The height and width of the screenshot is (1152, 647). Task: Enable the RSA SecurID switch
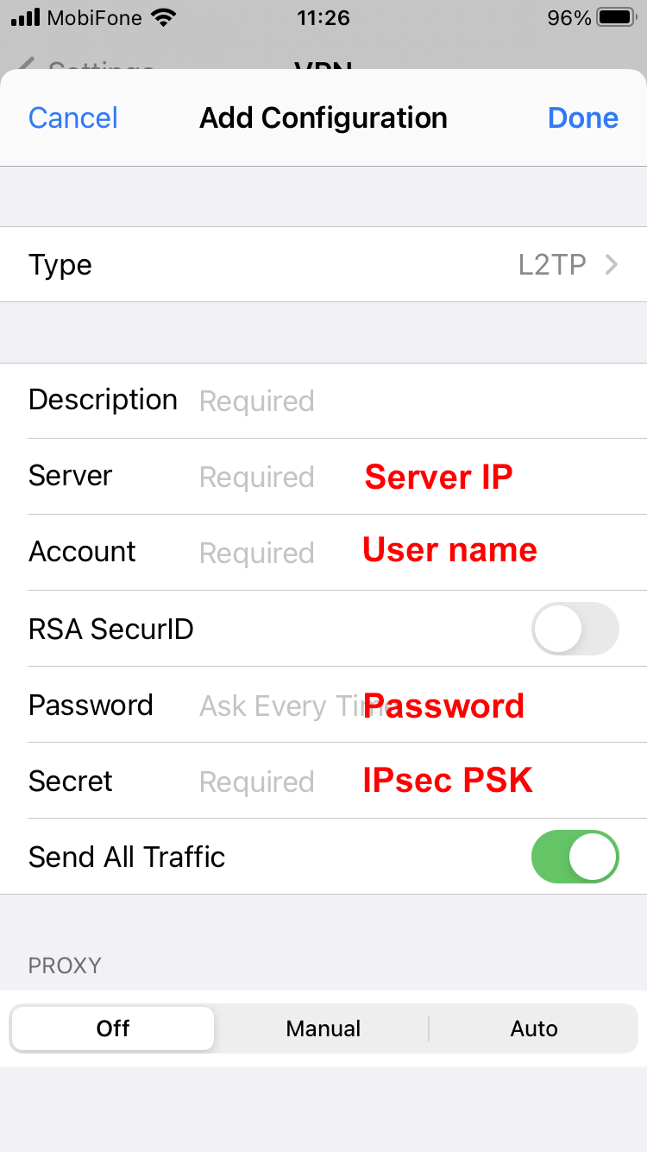tap(575, 629)
